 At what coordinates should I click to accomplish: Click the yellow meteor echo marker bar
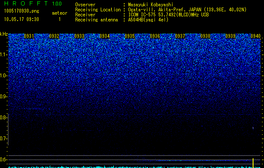pos(253,163)
